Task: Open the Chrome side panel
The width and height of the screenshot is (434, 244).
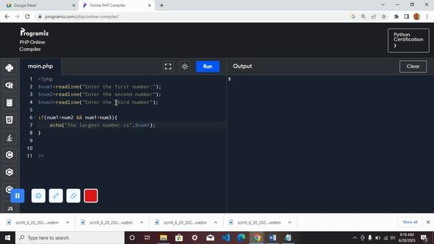Action: pyautogui.click(x=406, y=16)
